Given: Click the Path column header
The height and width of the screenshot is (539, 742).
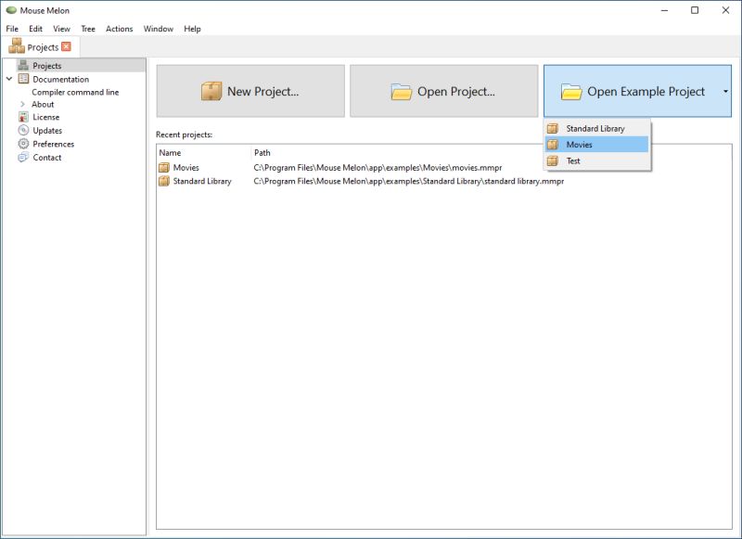Looking at the screenshot, I should [x=262, y=153].
